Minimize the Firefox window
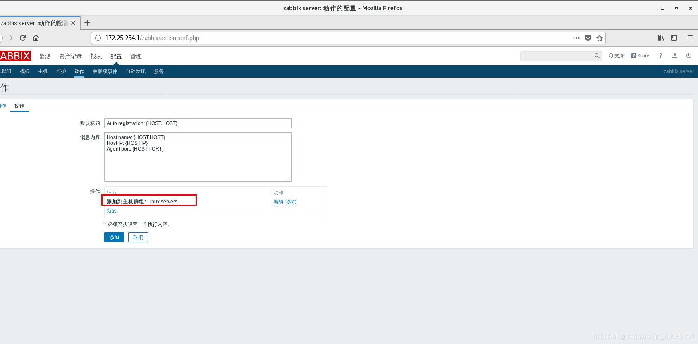Image resolution: width=698 pixels, height=344 pixels. point(662,8)
